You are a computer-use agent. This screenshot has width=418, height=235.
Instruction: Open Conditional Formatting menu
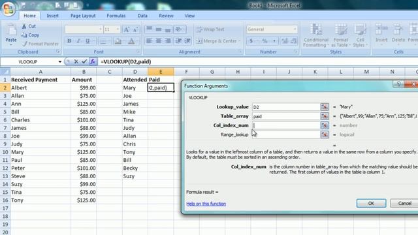tap(316, 35)
